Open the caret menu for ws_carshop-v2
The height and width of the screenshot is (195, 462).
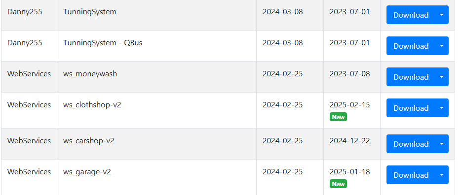(x=442, y=144)
